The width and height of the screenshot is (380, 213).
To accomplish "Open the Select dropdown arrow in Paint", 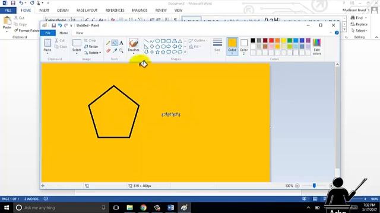I will click(x=77, y=53).
